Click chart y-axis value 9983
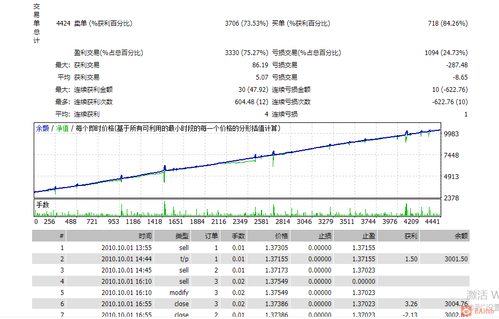This screenshot has width=499, height=319. point(451,134)
